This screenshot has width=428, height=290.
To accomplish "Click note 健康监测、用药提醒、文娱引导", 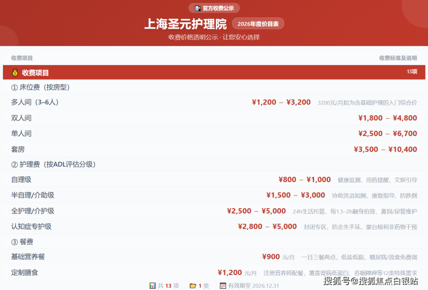I will [377, 180].
